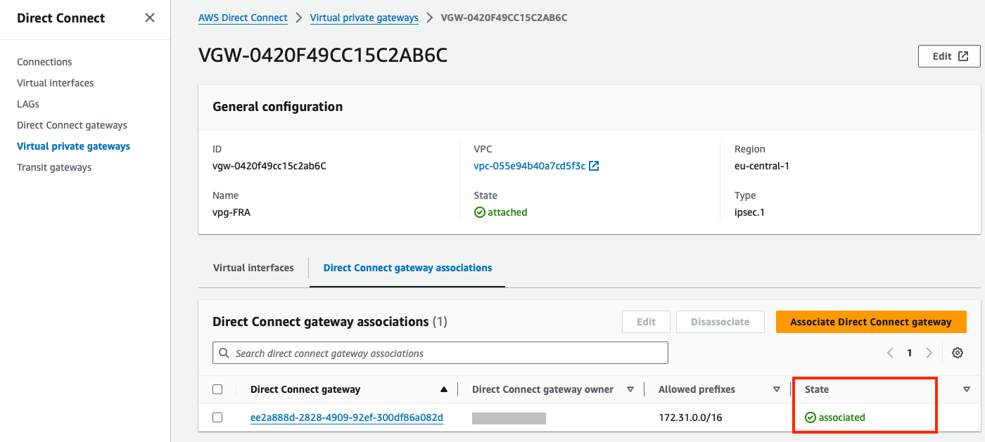Sort by Direct Connect gateway column

coord(443,389)
